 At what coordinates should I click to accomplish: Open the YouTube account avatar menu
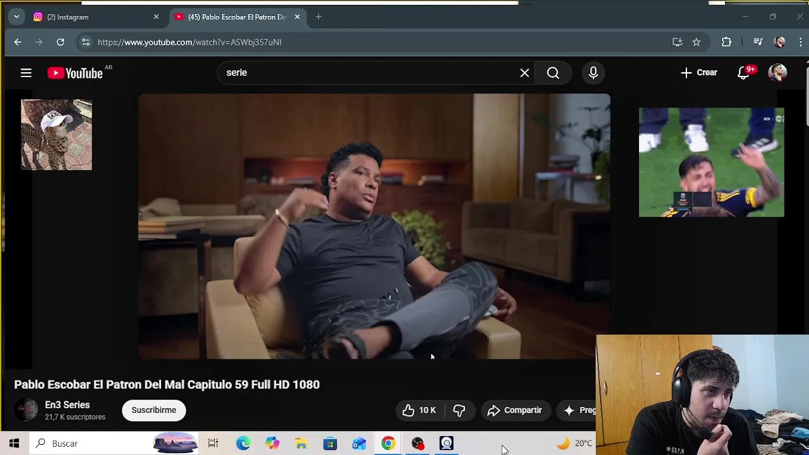(x=777, y=73)
